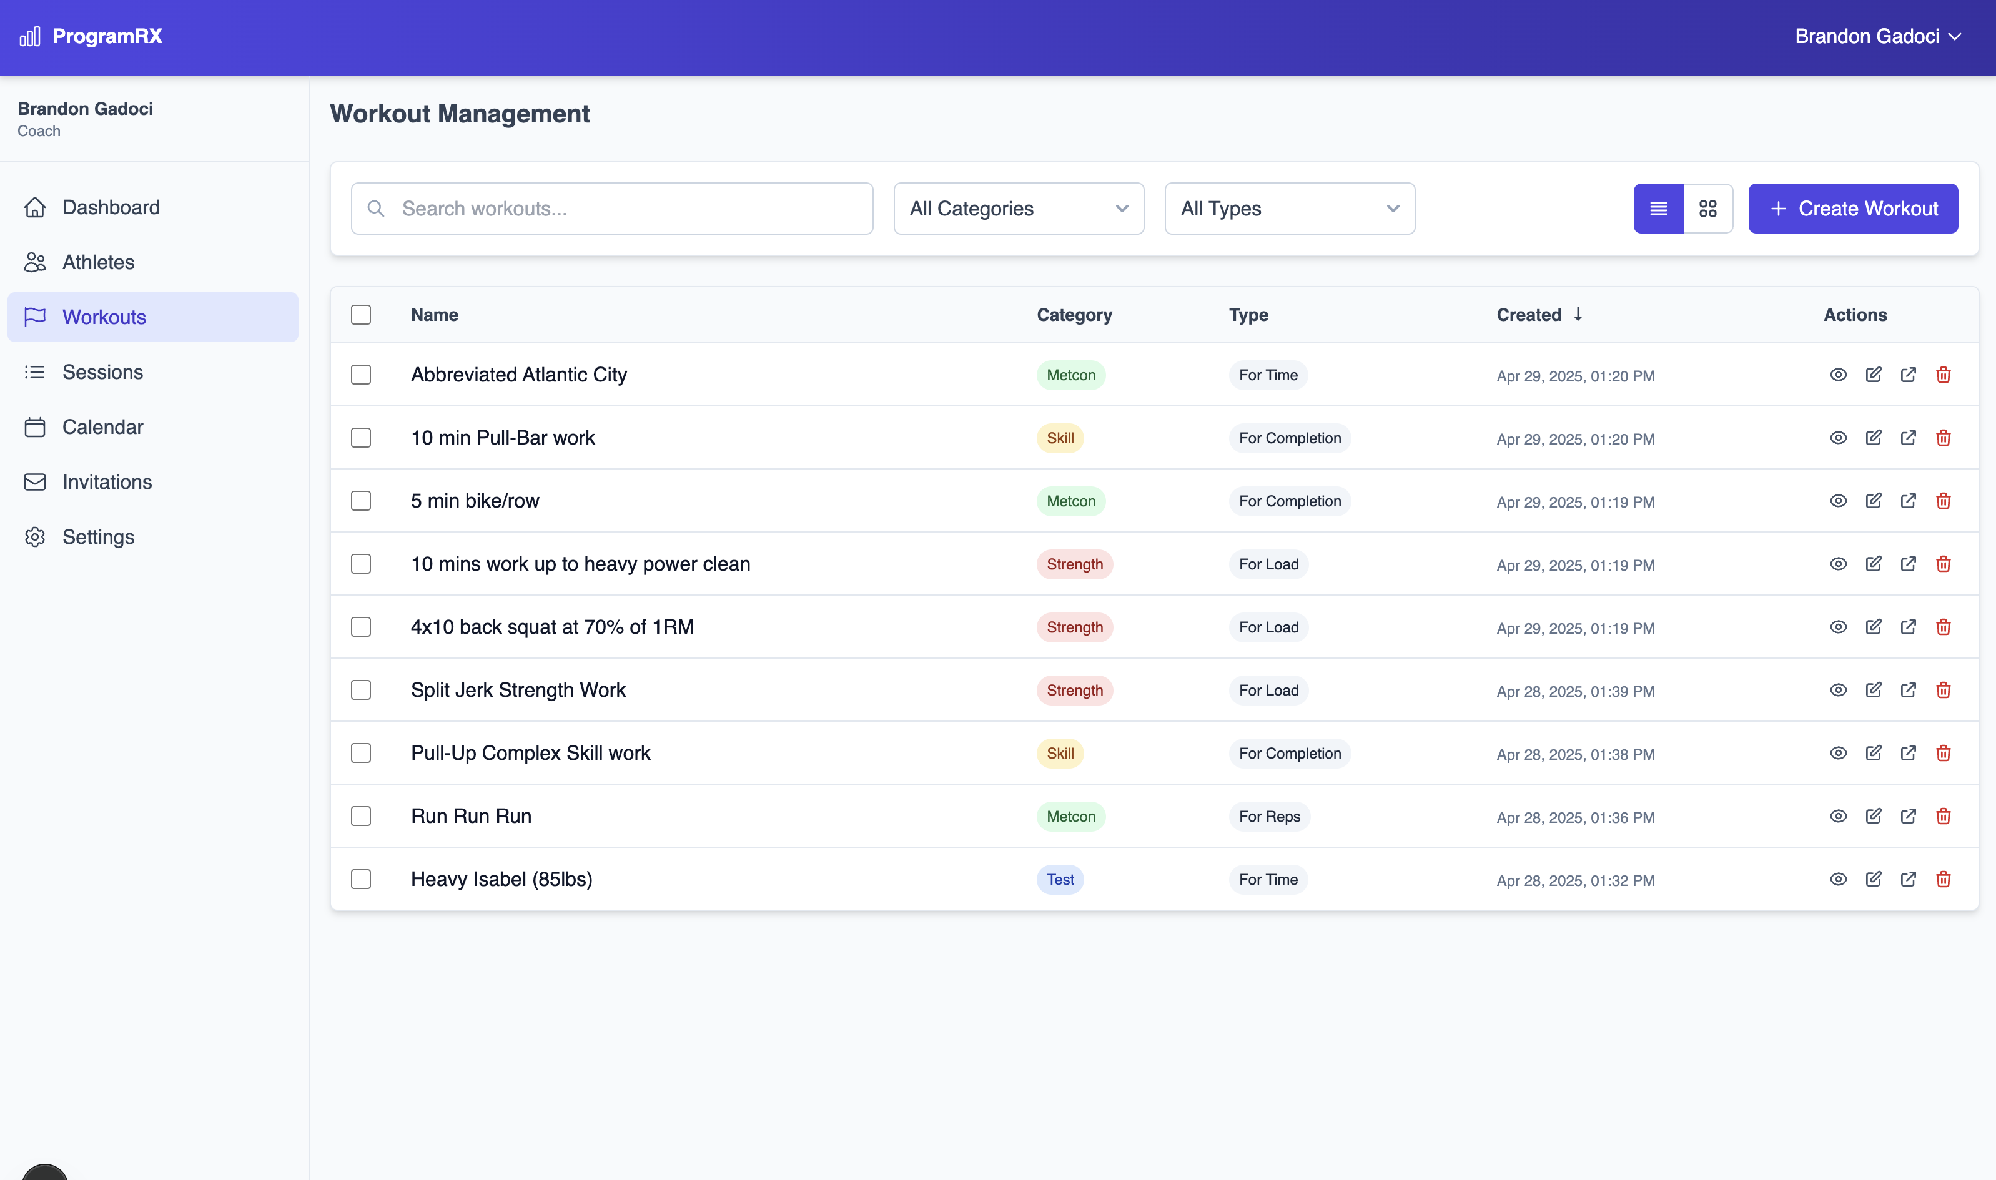Edit the 4x10 back squat workout
The image size is (1996, 1180).
click(1873, 627)
